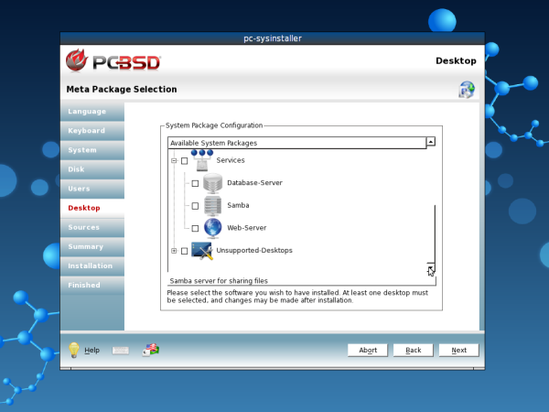The width and height of the screenshot is (549, 412).
Task: Tick the Web-Server checkbox
Action: [195, 228]
